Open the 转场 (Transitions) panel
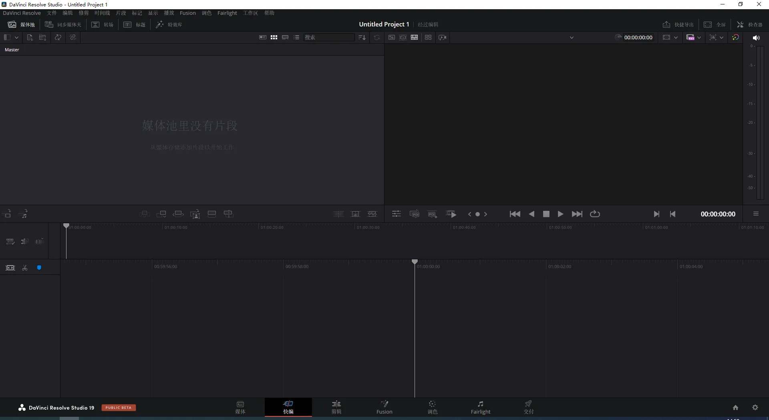 coord(103,24)
